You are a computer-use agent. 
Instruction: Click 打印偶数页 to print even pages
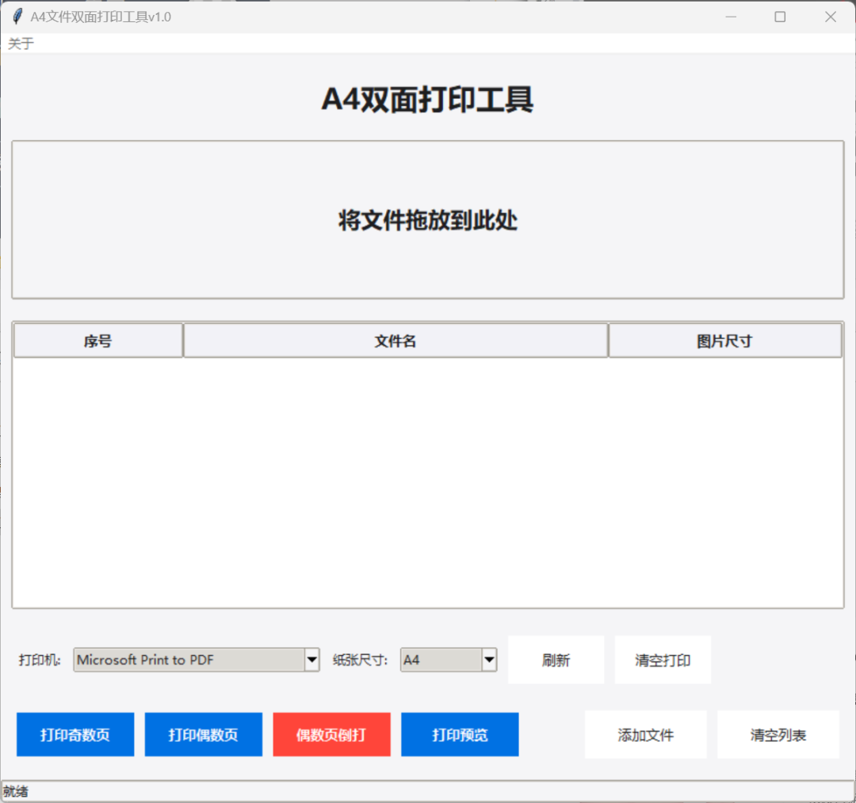click(203, 734)
